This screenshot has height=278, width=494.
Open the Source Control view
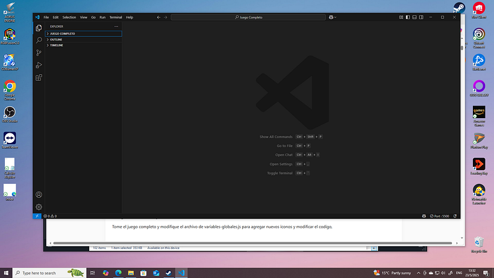pyautogui.click(x=39, y=52)
